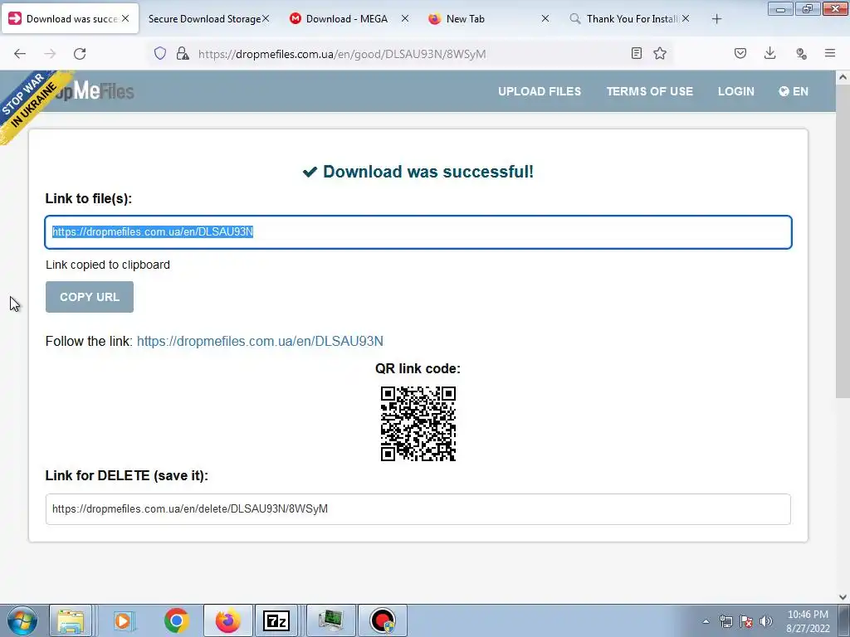This screenshot has height=637, width=850.
Task: Click the Link for DELETE field
Action: [x=418, y=508]
